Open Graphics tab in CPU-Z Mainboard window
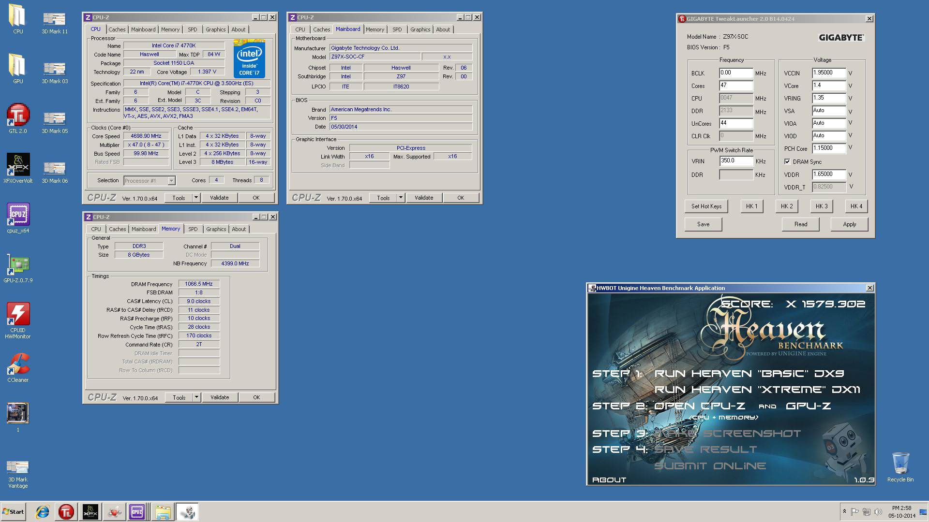929x522 pixels. point(420,29)
